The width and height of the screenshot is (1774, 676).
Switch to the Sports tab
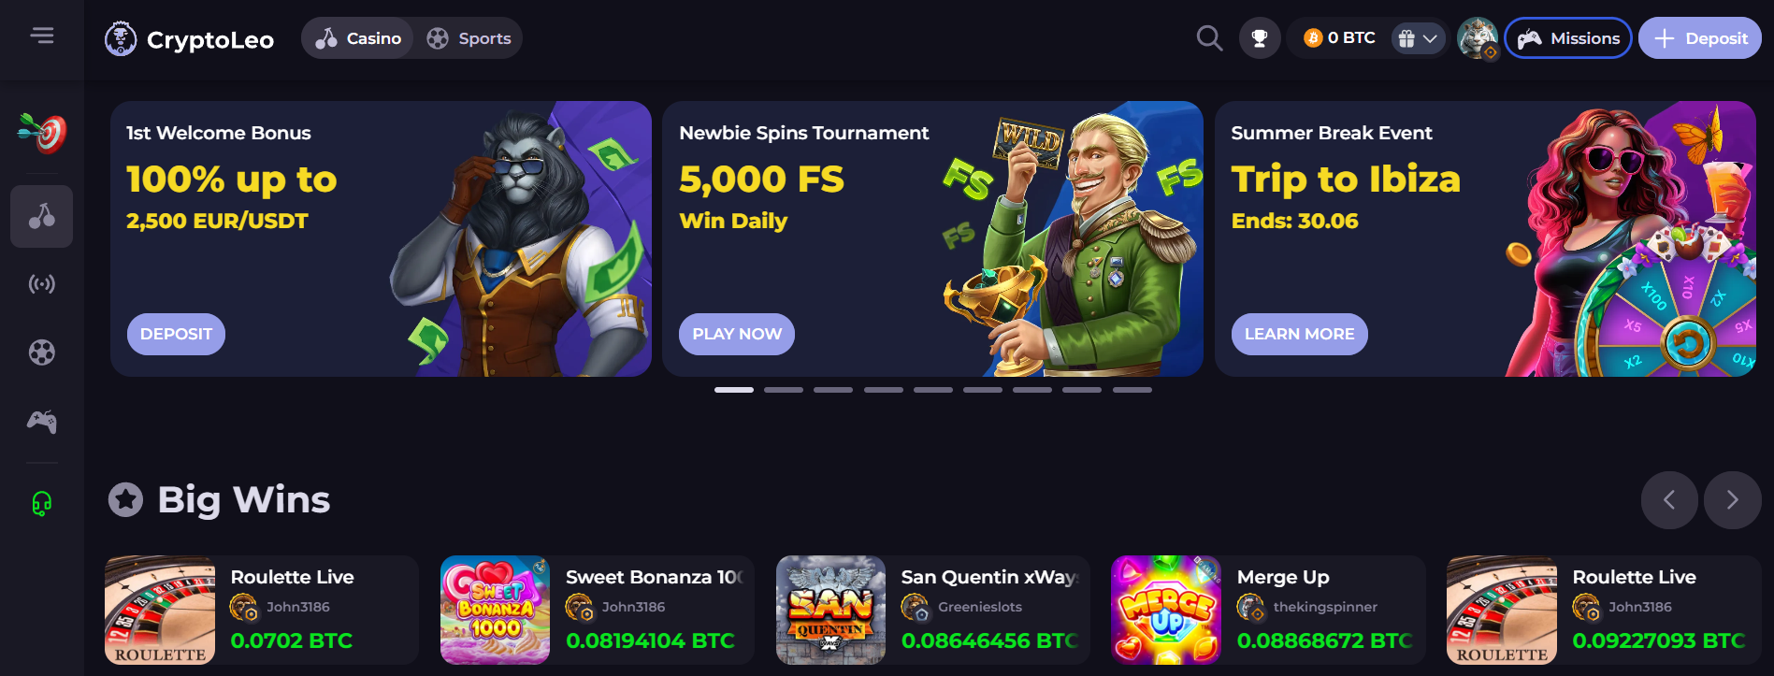469,38
